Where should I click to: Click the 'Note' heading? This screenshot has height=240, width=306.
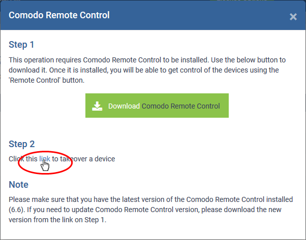pos(18,185)
